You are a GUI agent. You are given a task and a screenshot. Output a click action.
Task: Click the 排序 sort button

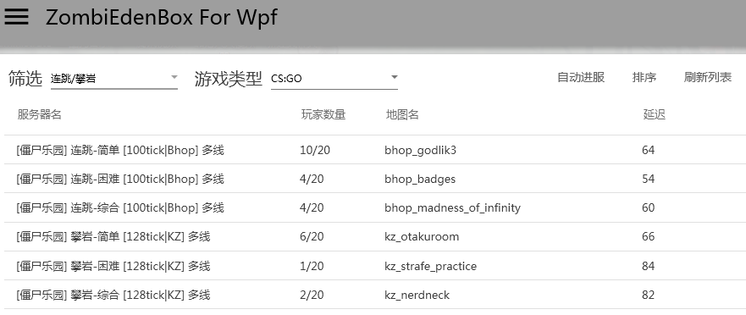[644, 78]
